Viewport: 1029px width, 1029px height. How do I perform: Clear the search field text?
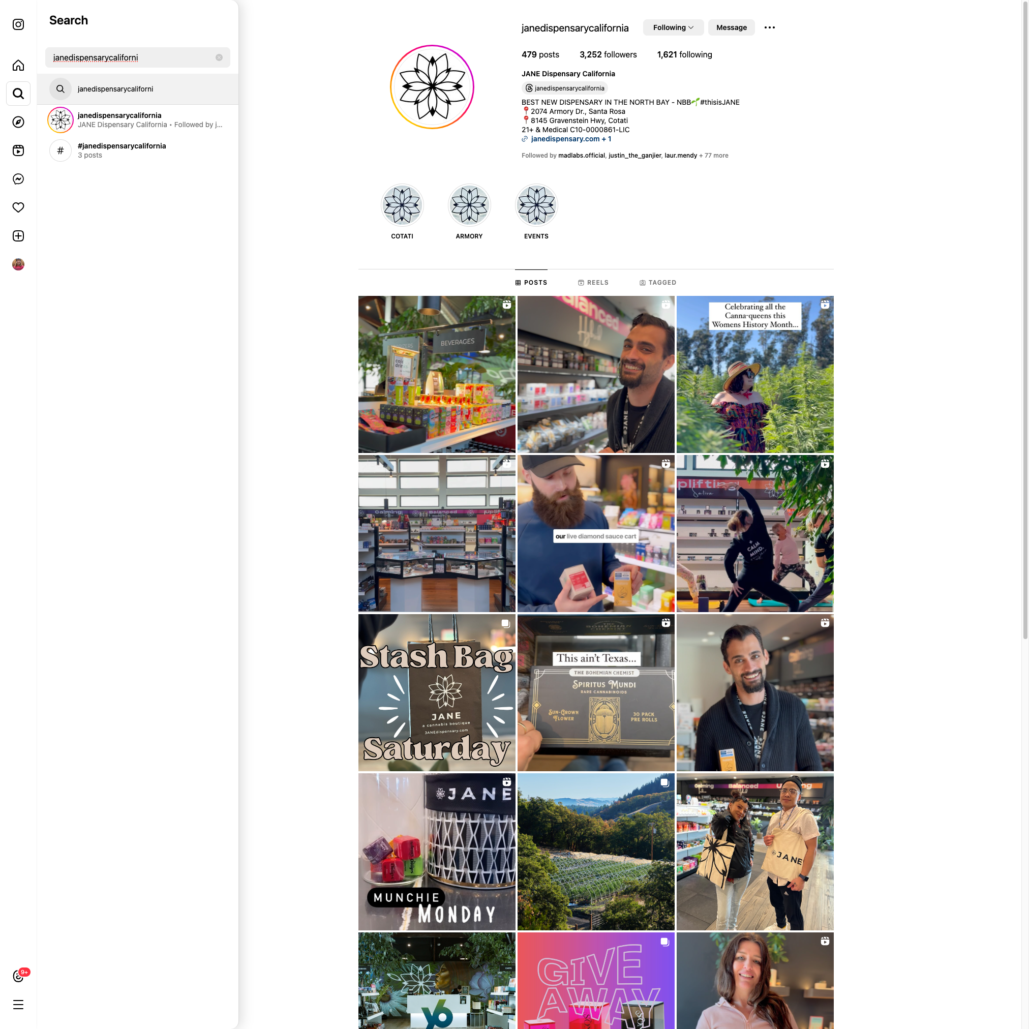point(219,57)
